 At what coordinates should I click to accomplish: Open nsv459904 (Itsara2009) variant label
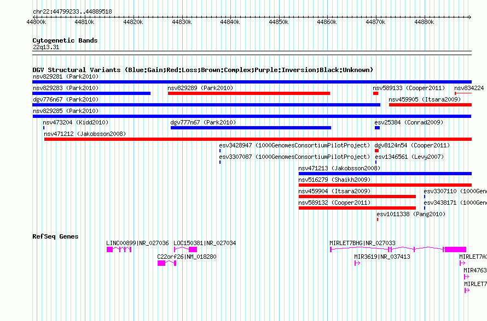point(334,191)
